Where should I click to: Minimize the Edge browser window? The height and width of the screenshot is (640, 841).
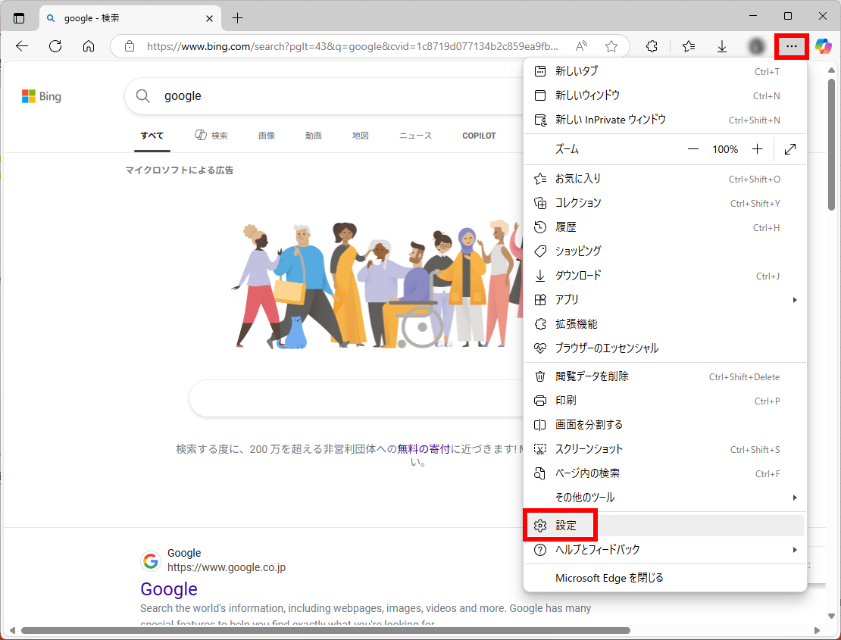(x=753, y=16)
